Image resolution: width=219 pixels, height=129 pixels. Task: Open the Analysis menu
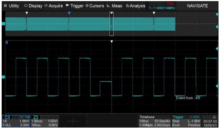136,6
